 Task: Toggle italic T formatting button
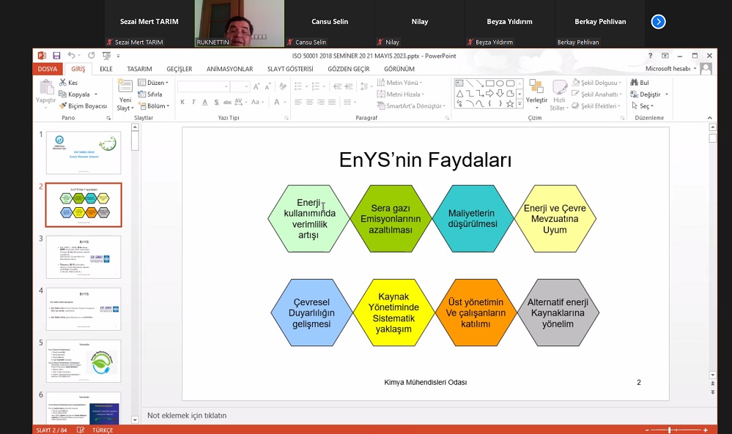pos(193,102)
